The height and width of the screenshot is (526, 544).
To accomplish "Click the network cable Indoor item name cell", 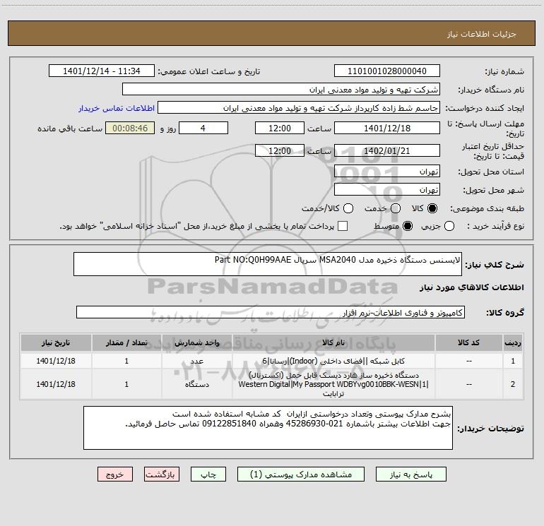I will pyautogui.click(x=333, y=361).
